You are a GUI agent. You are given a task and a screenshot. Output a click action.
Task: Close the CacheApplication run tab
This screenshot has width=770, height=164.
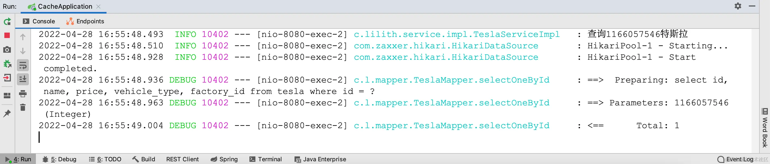[98, 7]
